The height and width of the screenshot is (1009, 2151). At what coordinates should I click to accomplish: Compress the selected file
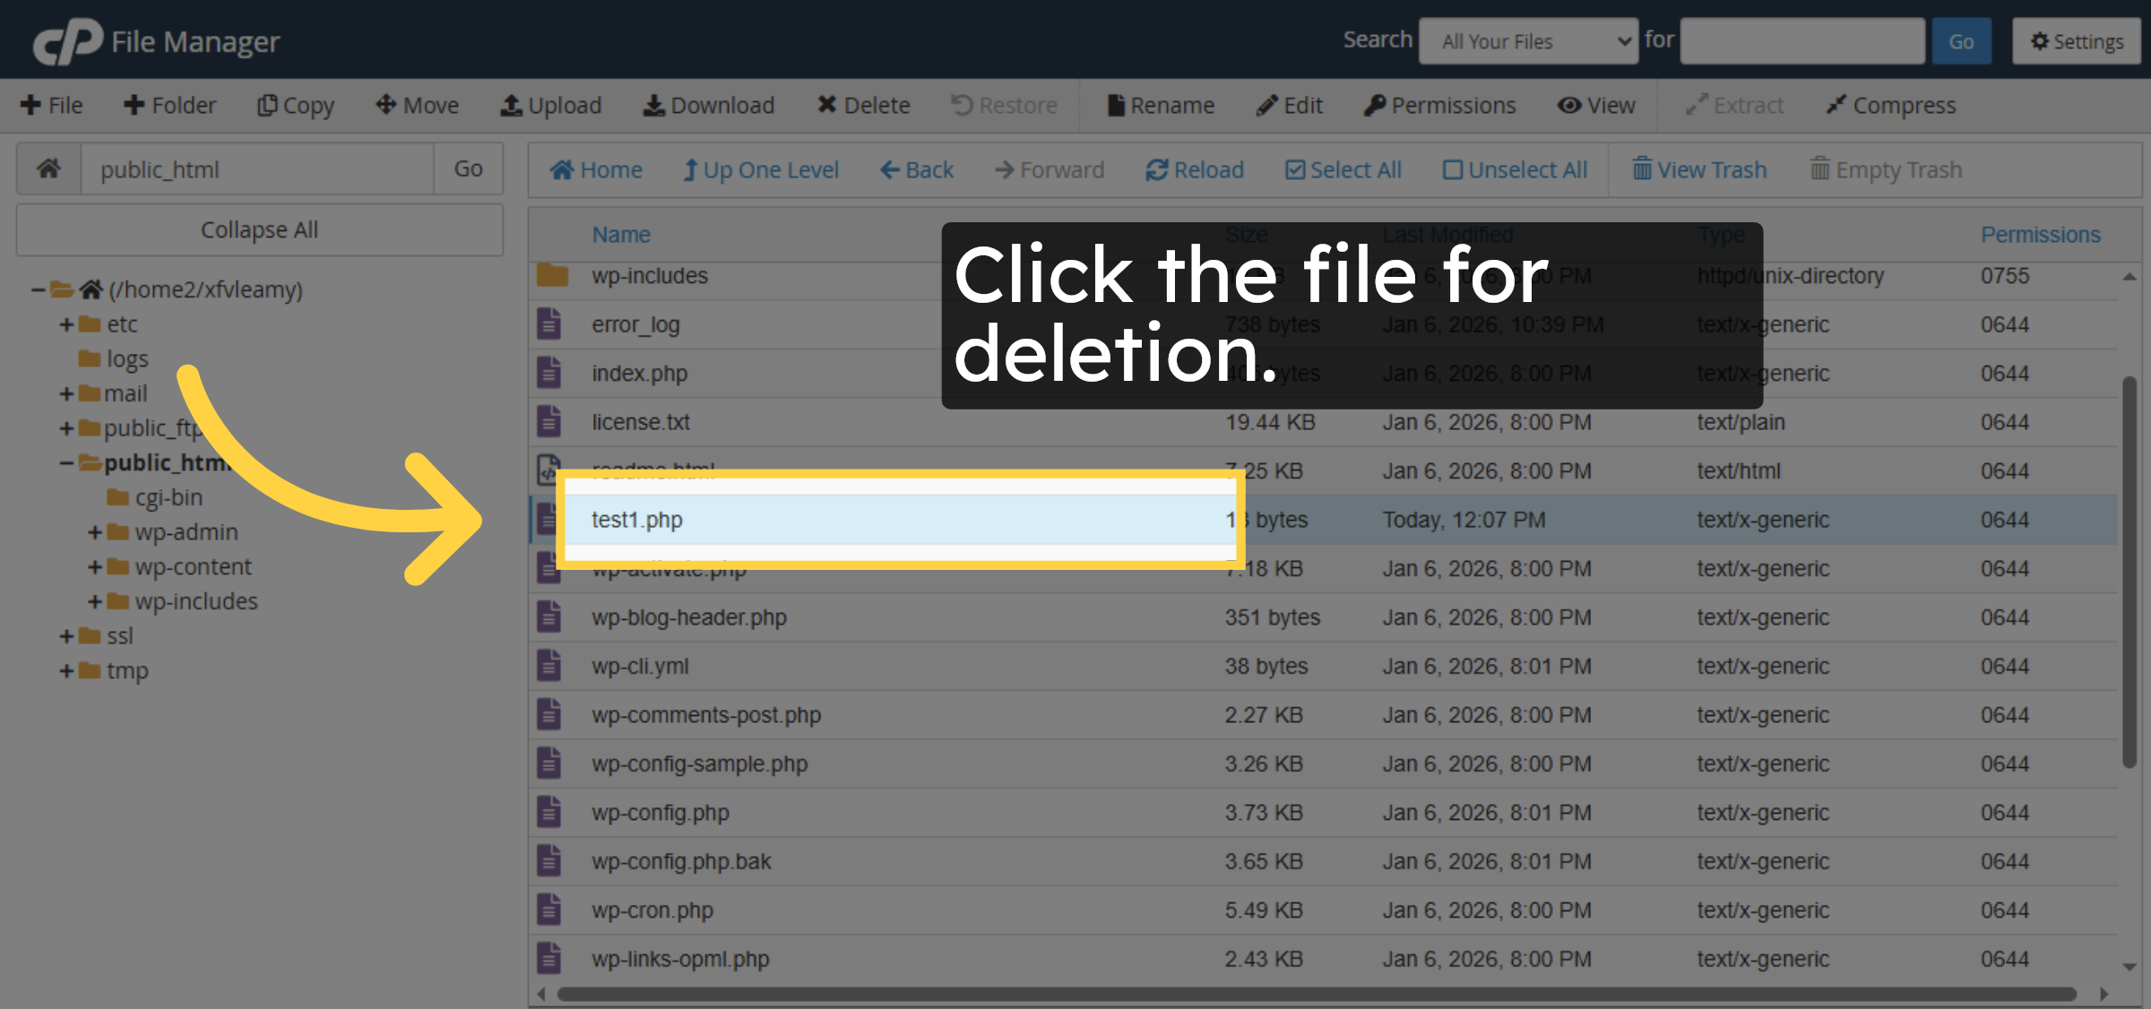tap(1890, 105)
